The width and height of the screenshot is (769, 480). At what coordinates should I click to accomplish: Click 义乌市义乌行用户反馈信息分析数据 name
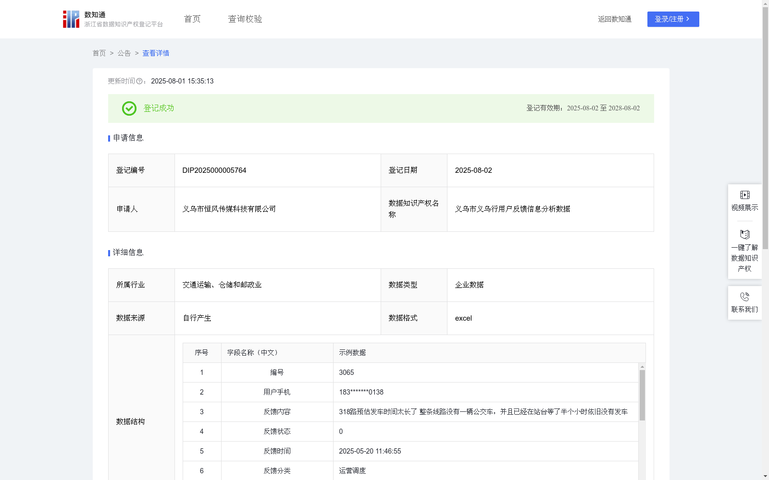coord(512,209)
